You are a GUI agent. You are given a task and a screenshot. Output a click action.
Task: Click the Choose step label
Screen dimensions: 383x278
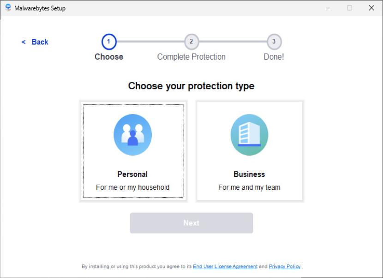pos(109,57)
